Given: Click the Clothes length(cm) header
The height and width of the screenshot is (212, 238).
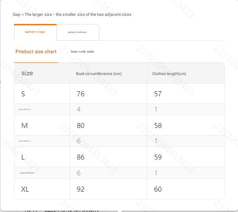Looking at the screenshot, I should click(x=169, y=74).
